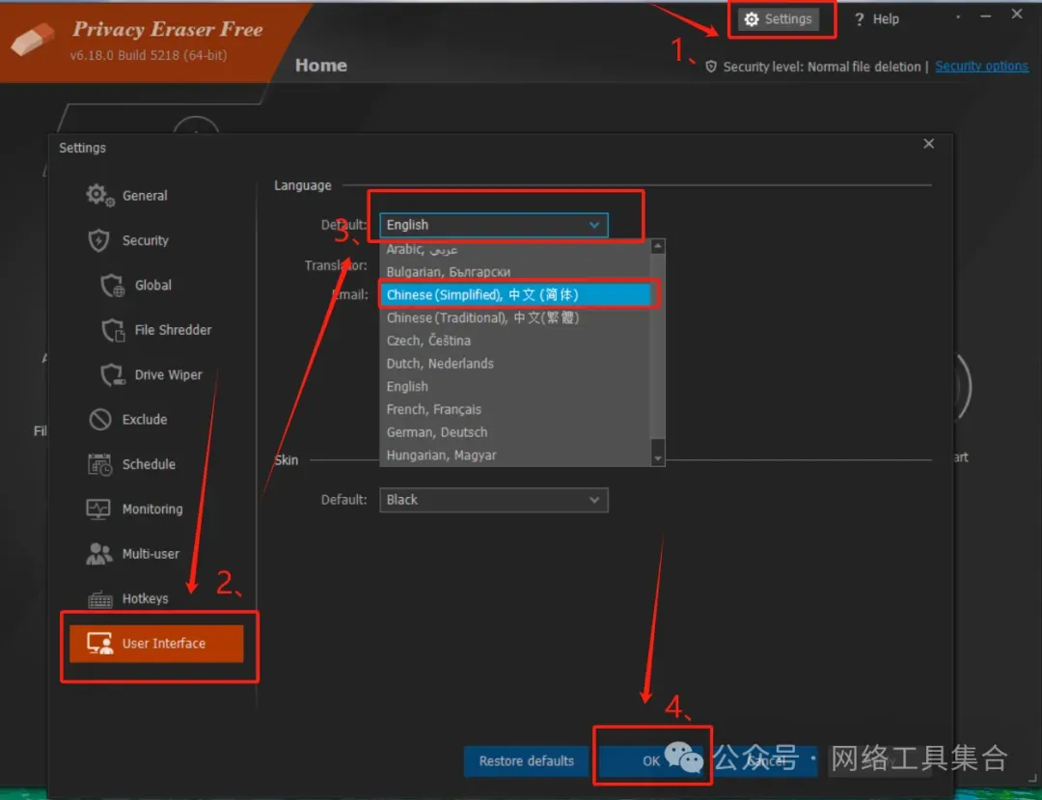Open the Exclude label in sidebar
Viewport: 1042px width, 800px height.
click(x=144, y=419)
